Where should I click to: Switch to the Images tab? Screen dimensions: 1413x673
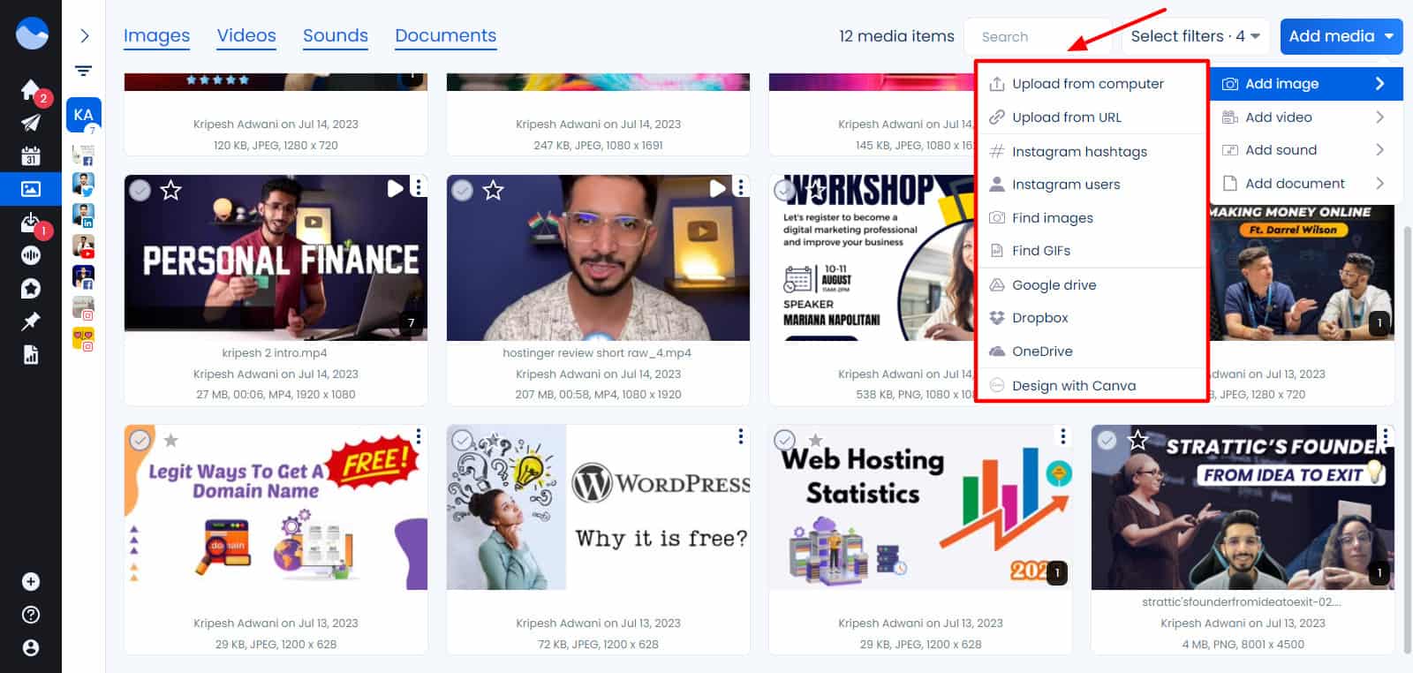pyautogui.click(x=156, y=36)
